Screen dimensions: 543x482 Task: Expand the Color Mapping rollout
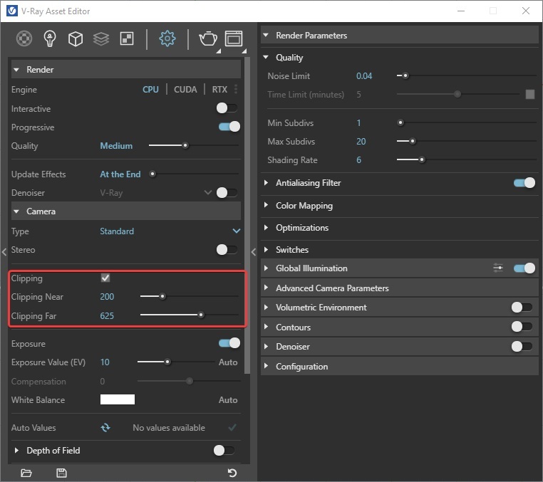point(266,205)
